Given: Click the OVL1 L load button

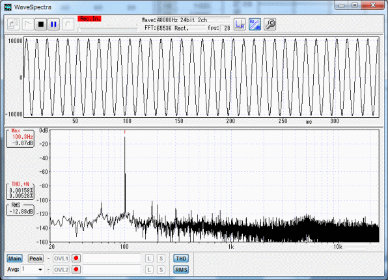Looking at the screenshot, I should tap(149, 259).
